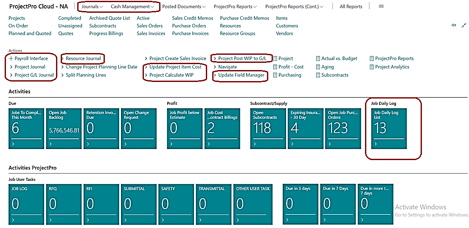469x228 pixels.
Task: Click Split Planning Lines action
Action: pyautogui.click(x=84, y=75)
